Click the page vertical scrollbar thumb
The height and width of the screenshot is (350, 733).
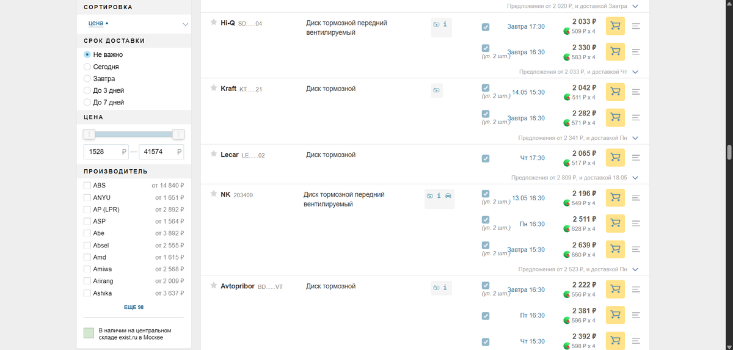(729, 152)
